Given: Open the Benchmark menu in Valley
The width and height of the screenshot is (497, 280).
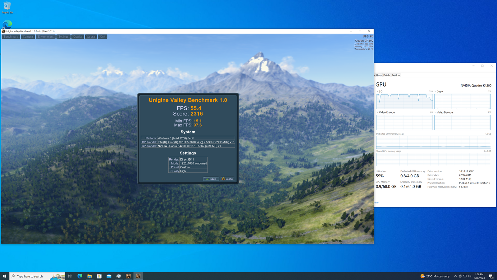Looking at the screenshot, I should [11, 37].
